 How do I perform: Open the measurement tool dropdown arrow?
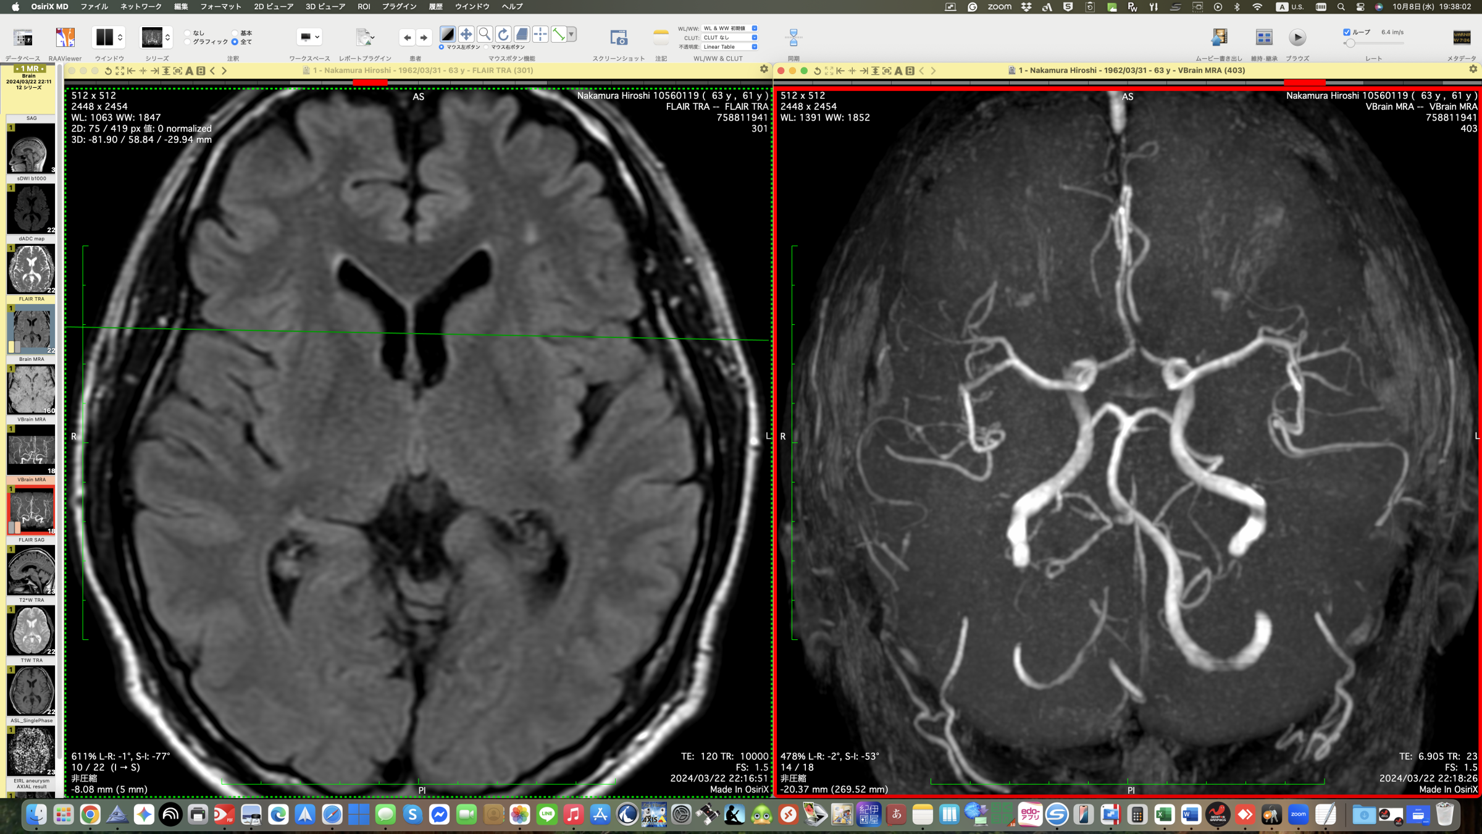(570, 35)
